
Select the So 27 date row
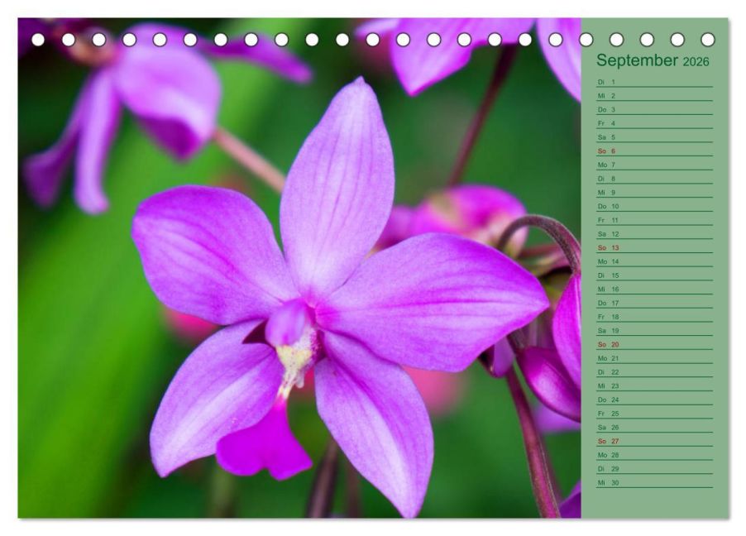(x=655, y=441)
